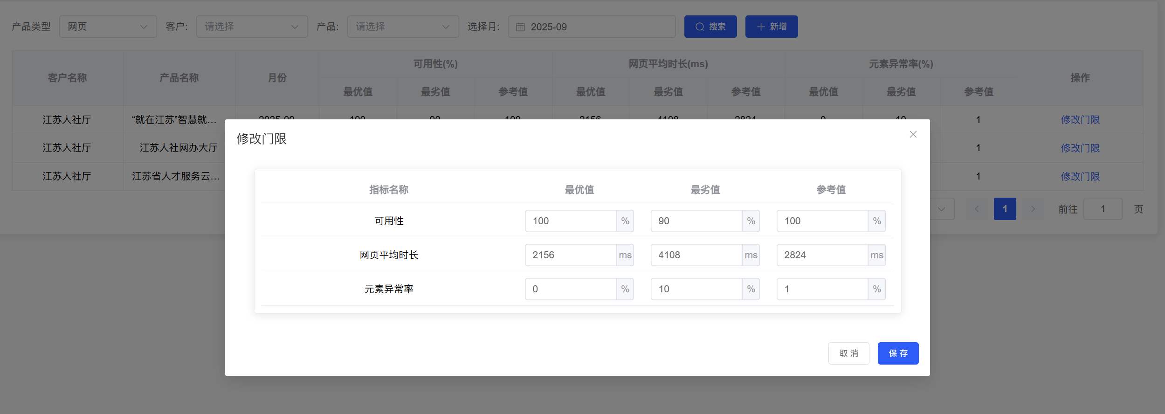Click the 网页平均时长 最劣值 input showing 4108
This screenshot has height=414, width=1165.
pos(696,255)
